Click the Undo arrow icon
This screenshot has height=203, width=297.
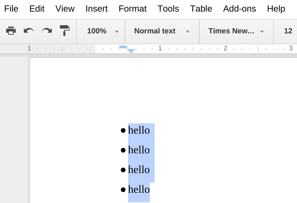coord(29,31)
